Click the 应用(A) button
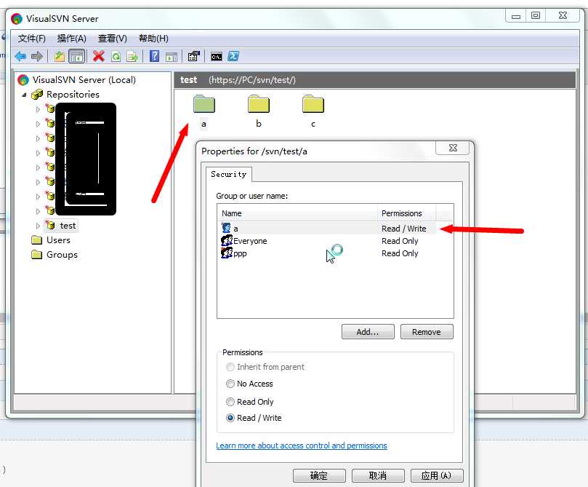Viewport: 588px width, 487px height. tap(437, 476)
